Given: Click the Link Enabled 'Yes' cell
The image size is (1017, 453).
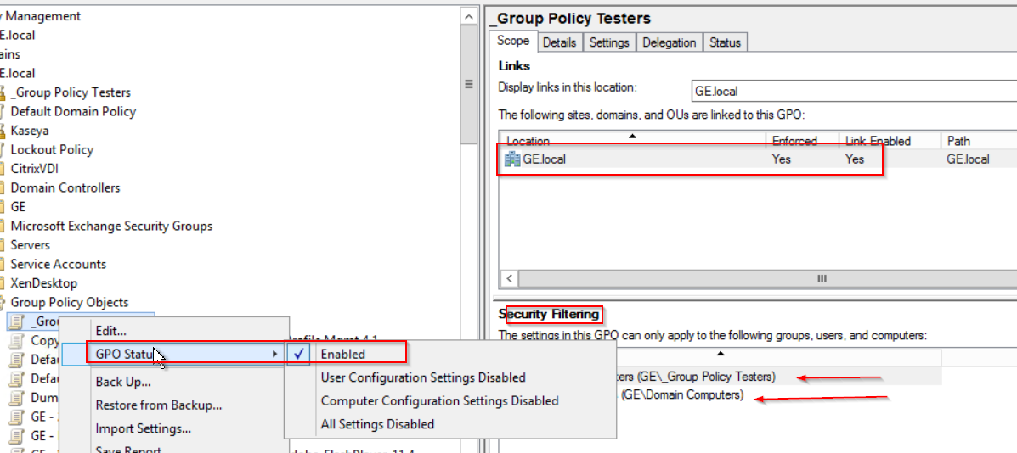Looking at the screenshot, I should click(x=855, y=159).
